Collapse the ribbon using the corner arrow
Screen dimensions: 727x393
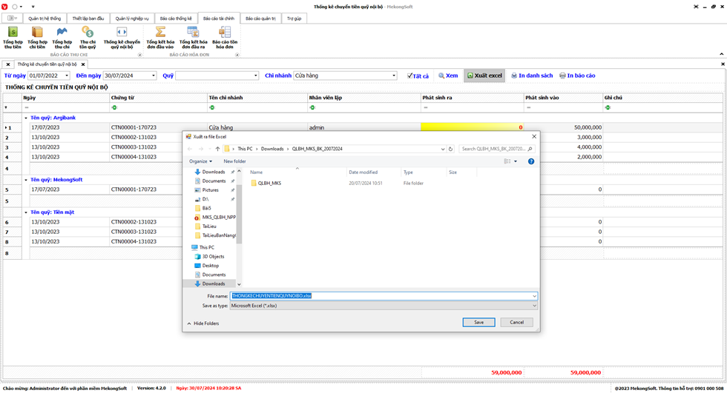721,54
